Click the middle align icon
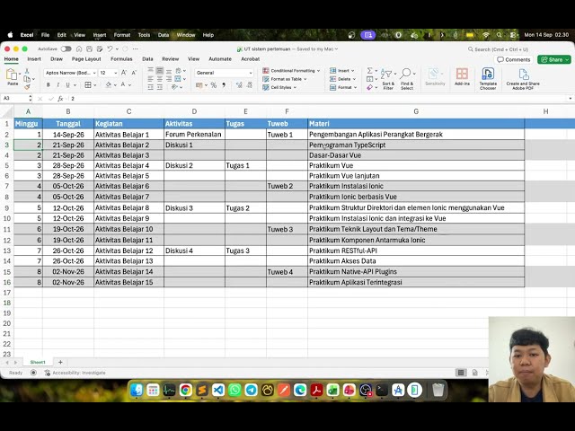 coord(160,70)
